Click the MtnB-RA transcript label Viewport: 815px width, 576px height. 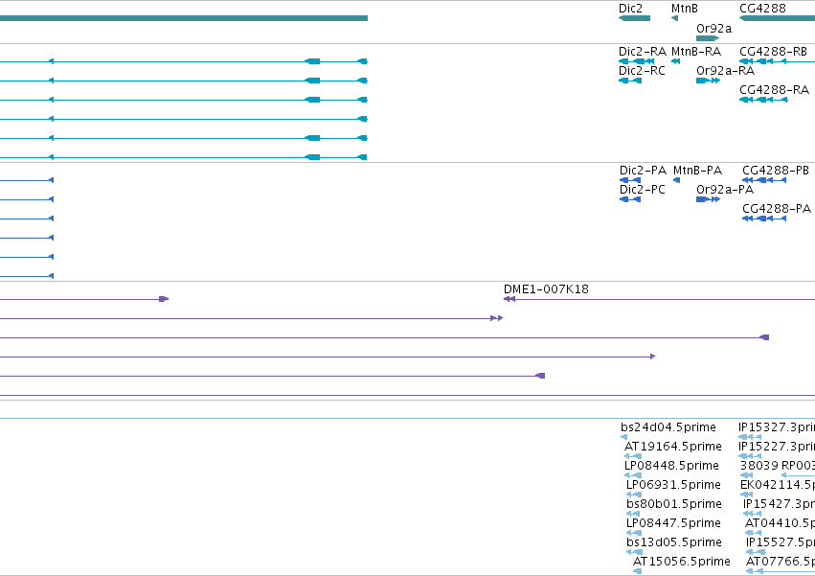696,52
